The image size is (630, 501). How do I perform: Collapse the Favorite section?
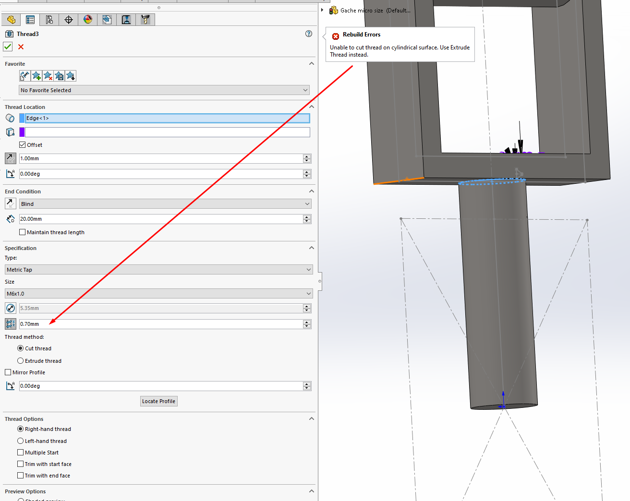(312, 63)
